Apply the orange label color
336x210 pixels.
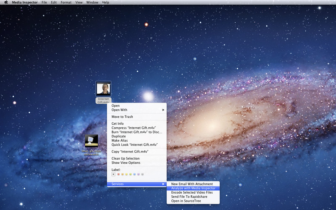pos(123,174)
